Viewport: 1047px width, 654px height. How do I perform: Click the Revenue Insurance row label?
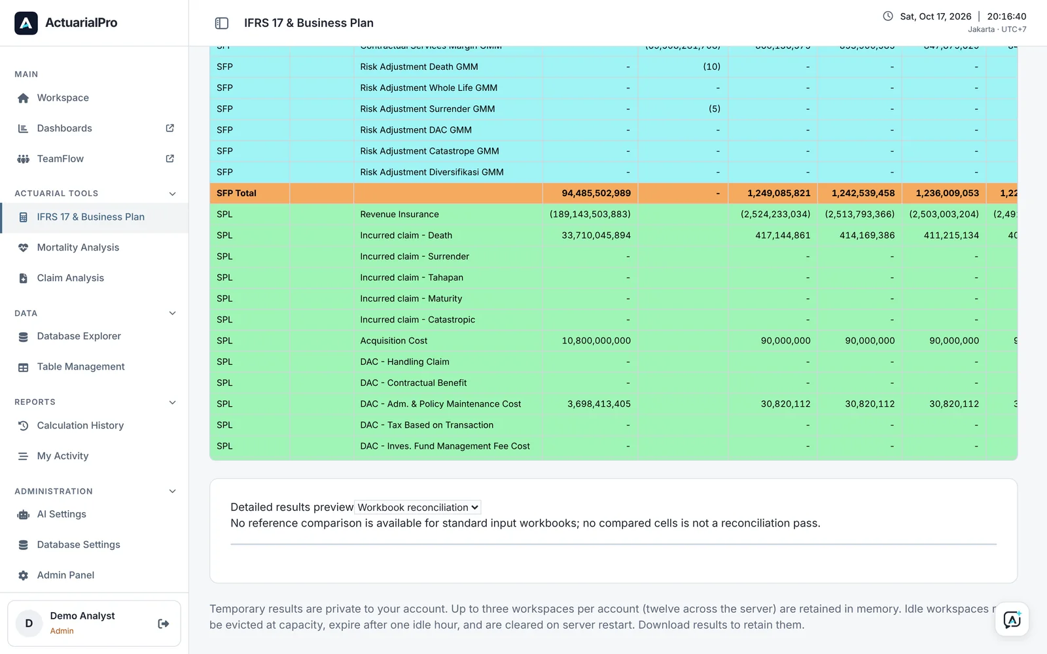point(399,215)
